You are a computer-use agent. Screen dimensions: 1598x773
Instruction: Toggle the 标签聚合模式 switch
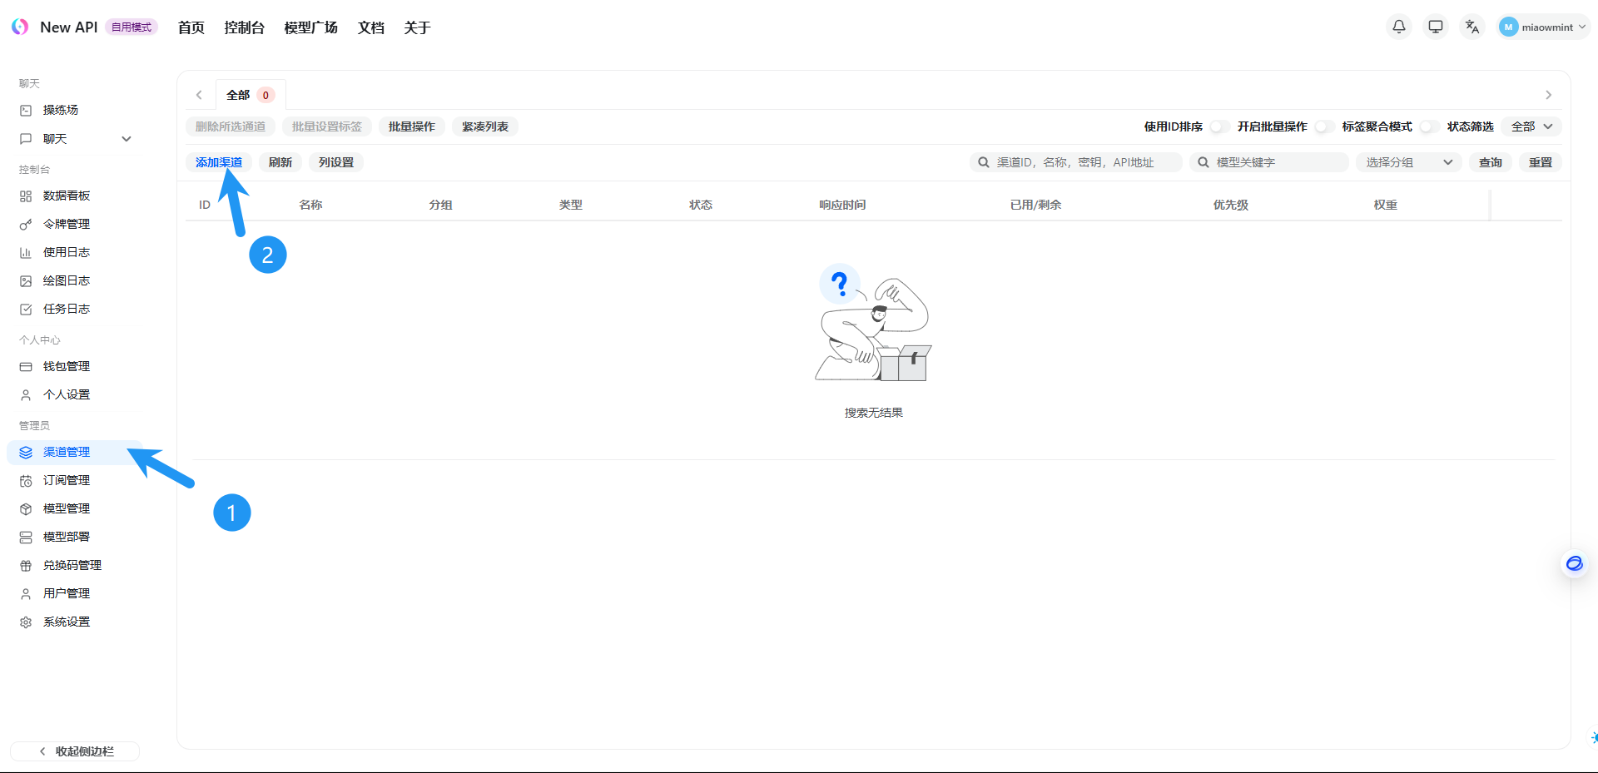1428,126
